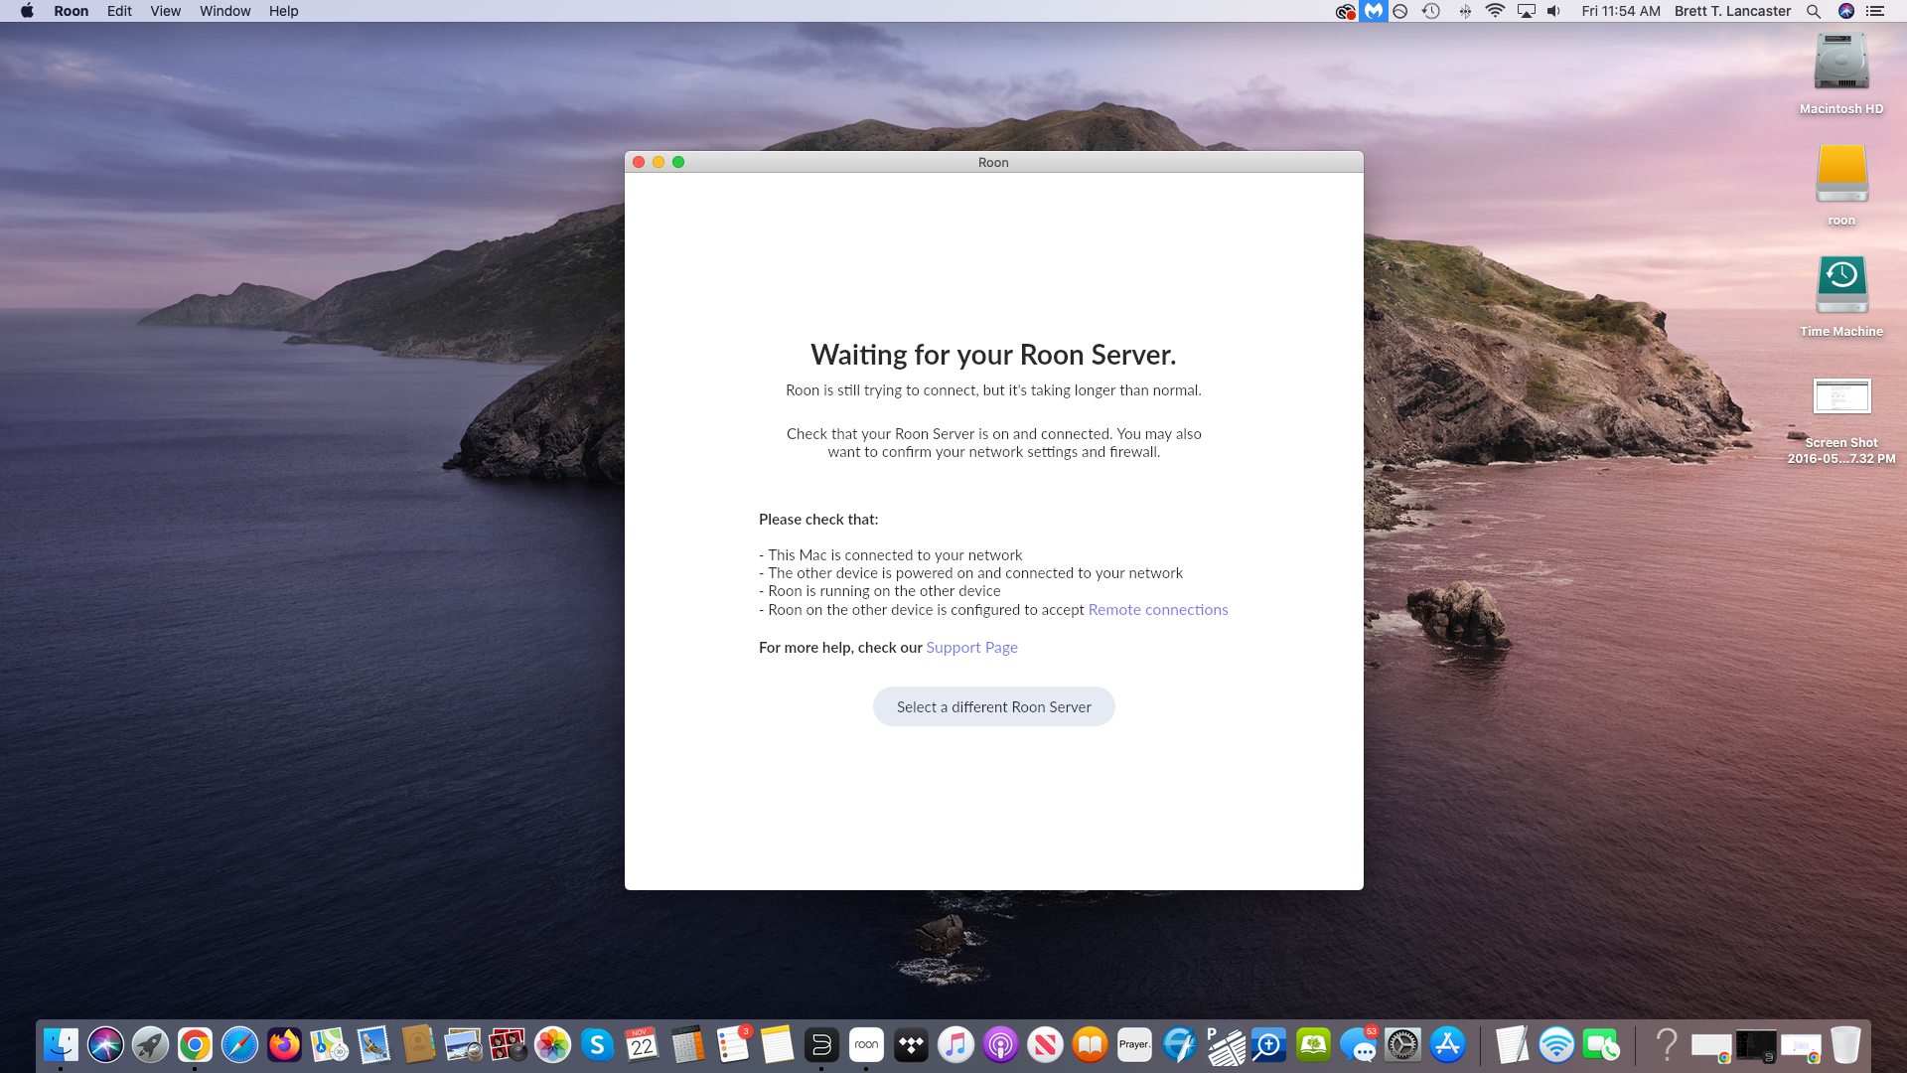Open Finder from the Dock
This screenshot has width=1907, height=1073.
coord(61,1044)
